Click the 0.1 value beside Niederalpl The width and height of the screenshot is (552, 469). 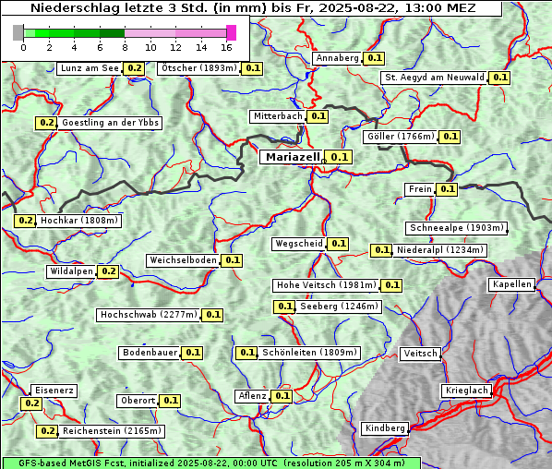click(381, 250)
